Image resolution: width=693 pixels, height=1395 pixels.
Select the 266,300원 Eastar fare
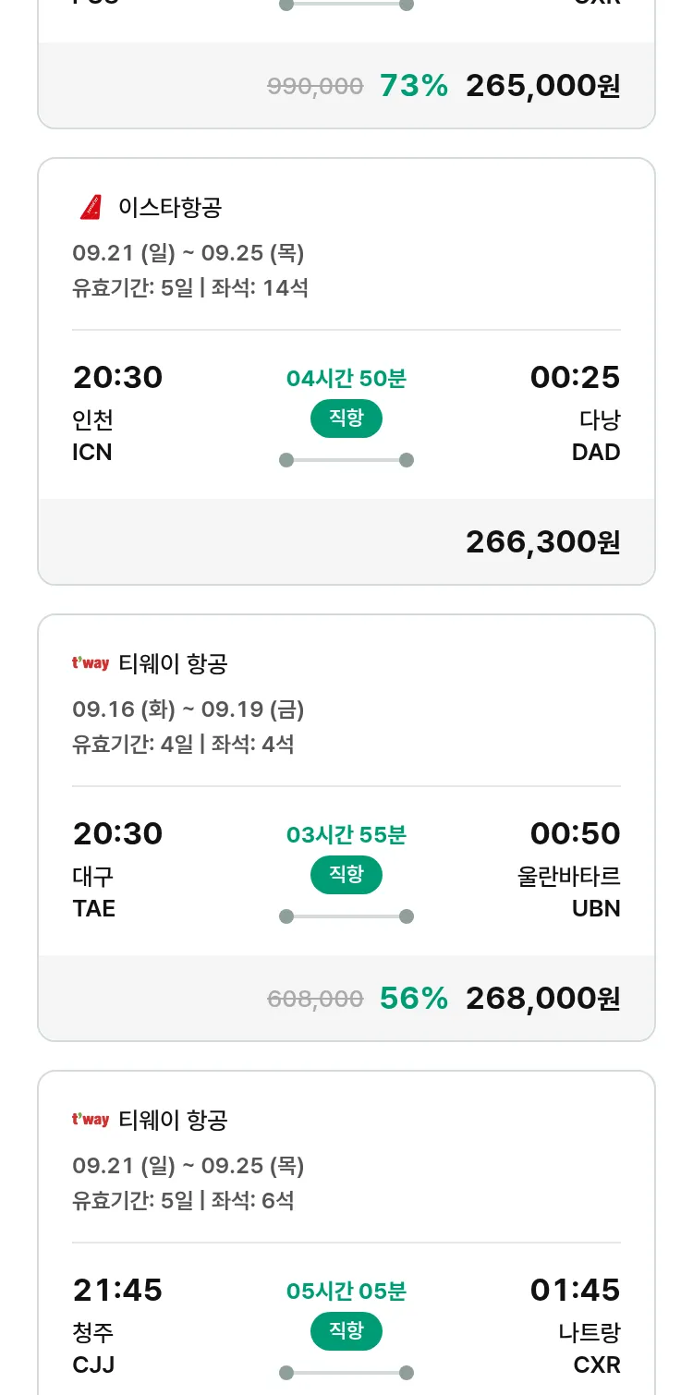(x=542, y=542)
